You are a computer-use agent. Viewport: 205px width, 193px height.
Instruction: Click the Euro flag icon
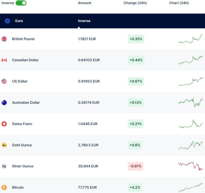[7, 21]
